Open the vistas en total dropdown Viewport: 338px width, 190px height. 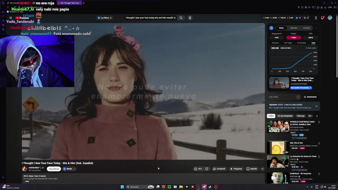click(x=286, y=48)
